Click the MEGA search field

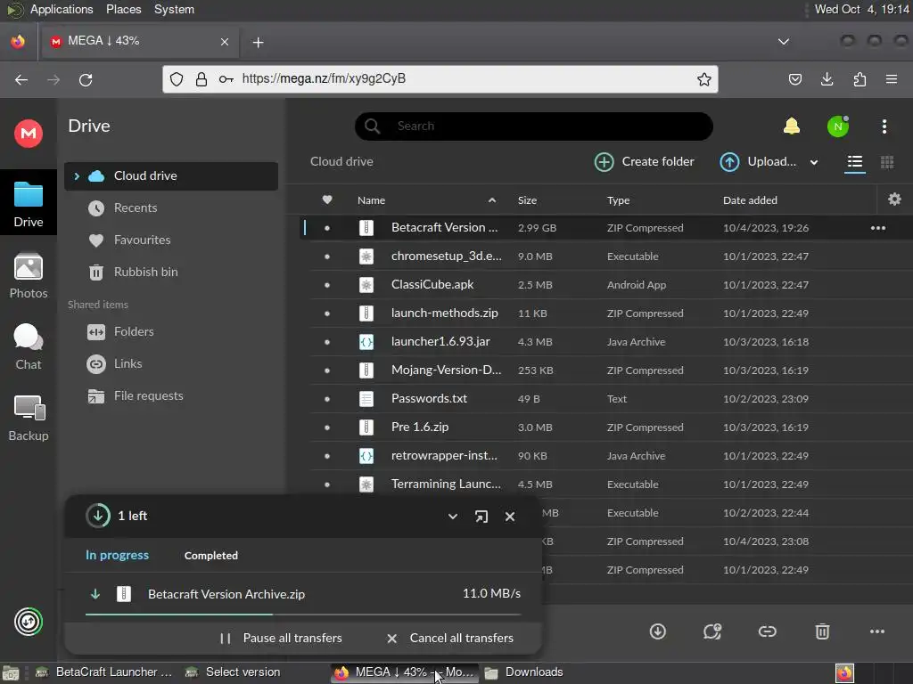point(534,126)
